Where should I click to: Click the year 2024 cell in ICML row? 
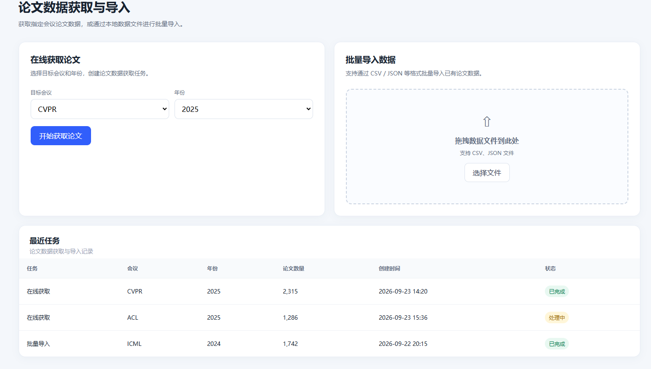(214, 344)
